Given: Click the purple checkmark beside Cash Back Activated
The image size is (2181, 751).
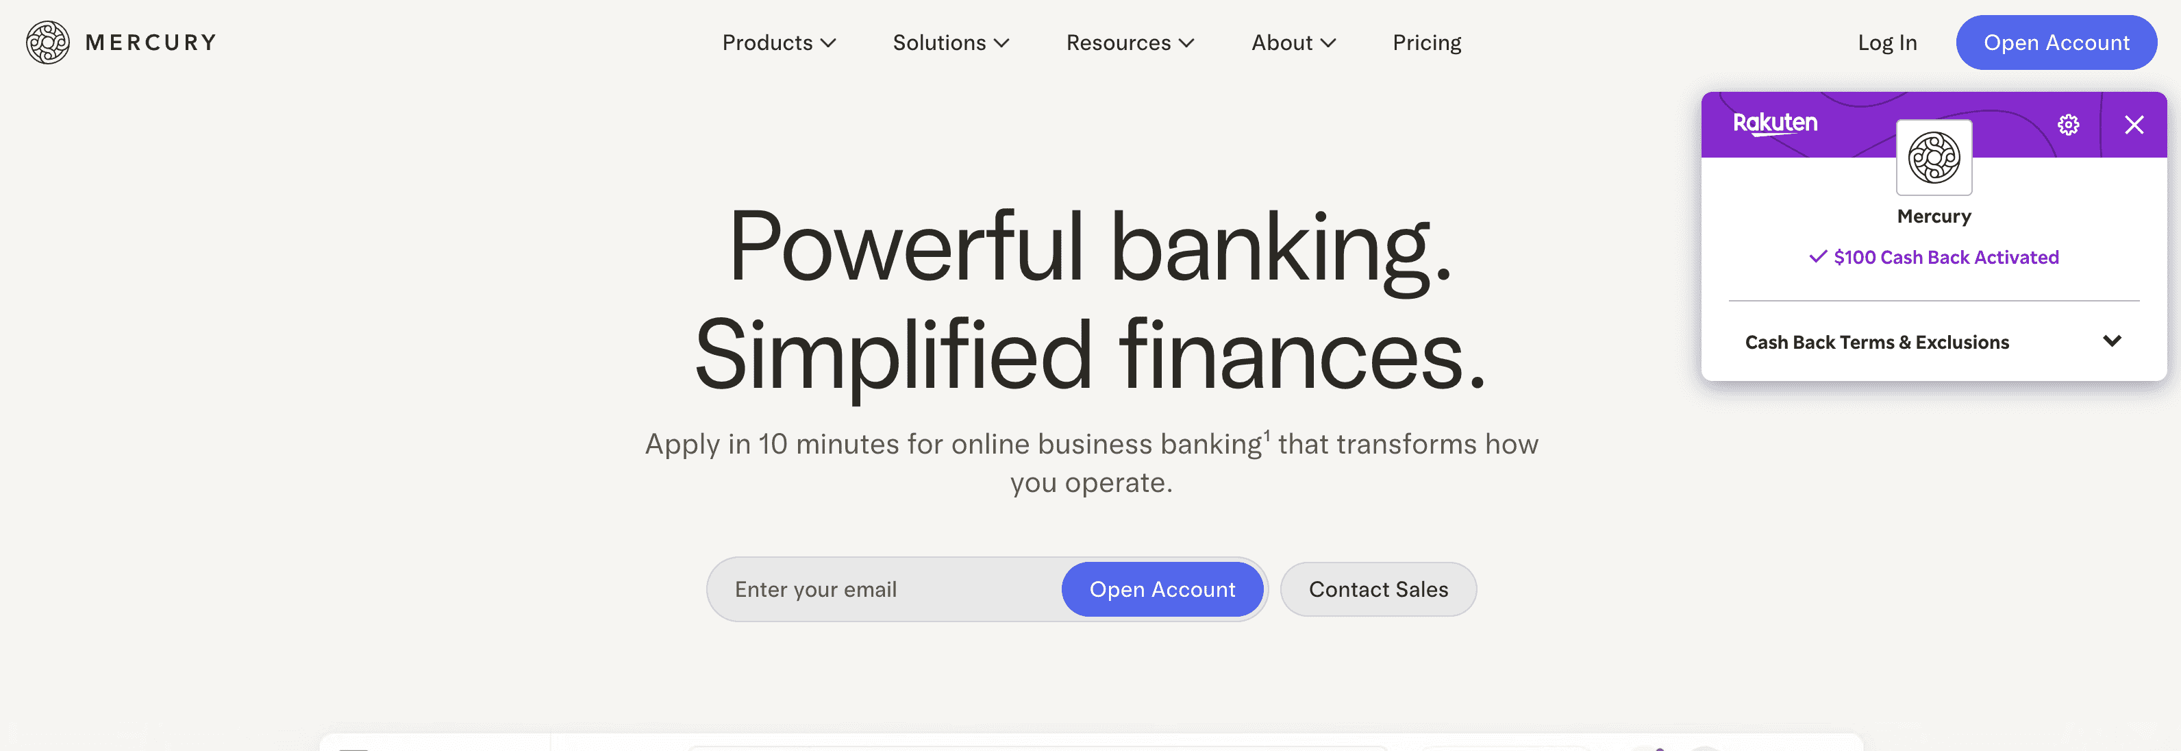Looking at the screenshot, I should tap(1817, 256).
